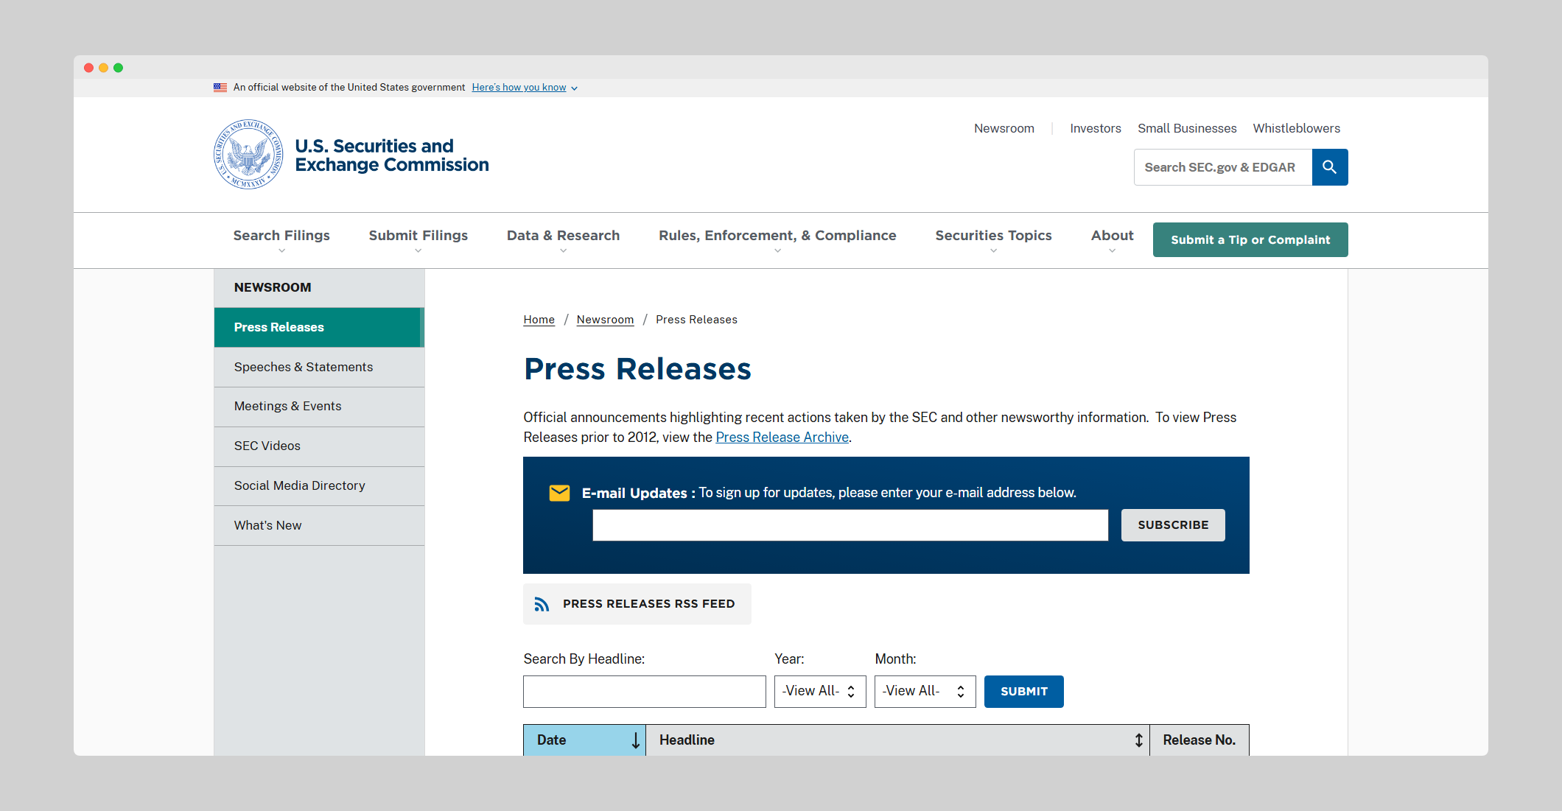
Task: Open the Securities Topics menu
Action: click(x=993, y=236)
